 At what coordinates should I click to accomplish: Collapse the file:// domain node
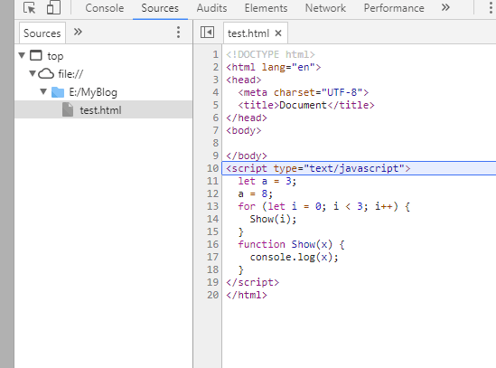tap(33, 74)
